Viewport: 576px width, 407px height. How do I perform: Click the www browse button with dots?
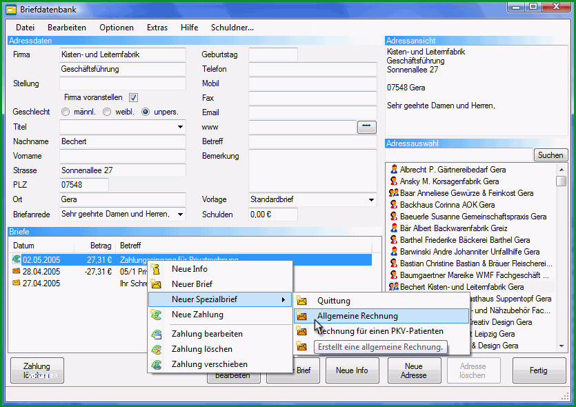pyautogui.click(x=366, y=127)
